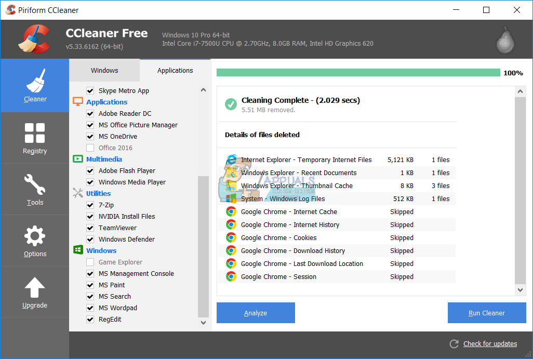Image resolution: width=533 pixels, height=359 pixels.
Task: Enable the Office 2016 checkbox
Action: [x=90, y=148]
